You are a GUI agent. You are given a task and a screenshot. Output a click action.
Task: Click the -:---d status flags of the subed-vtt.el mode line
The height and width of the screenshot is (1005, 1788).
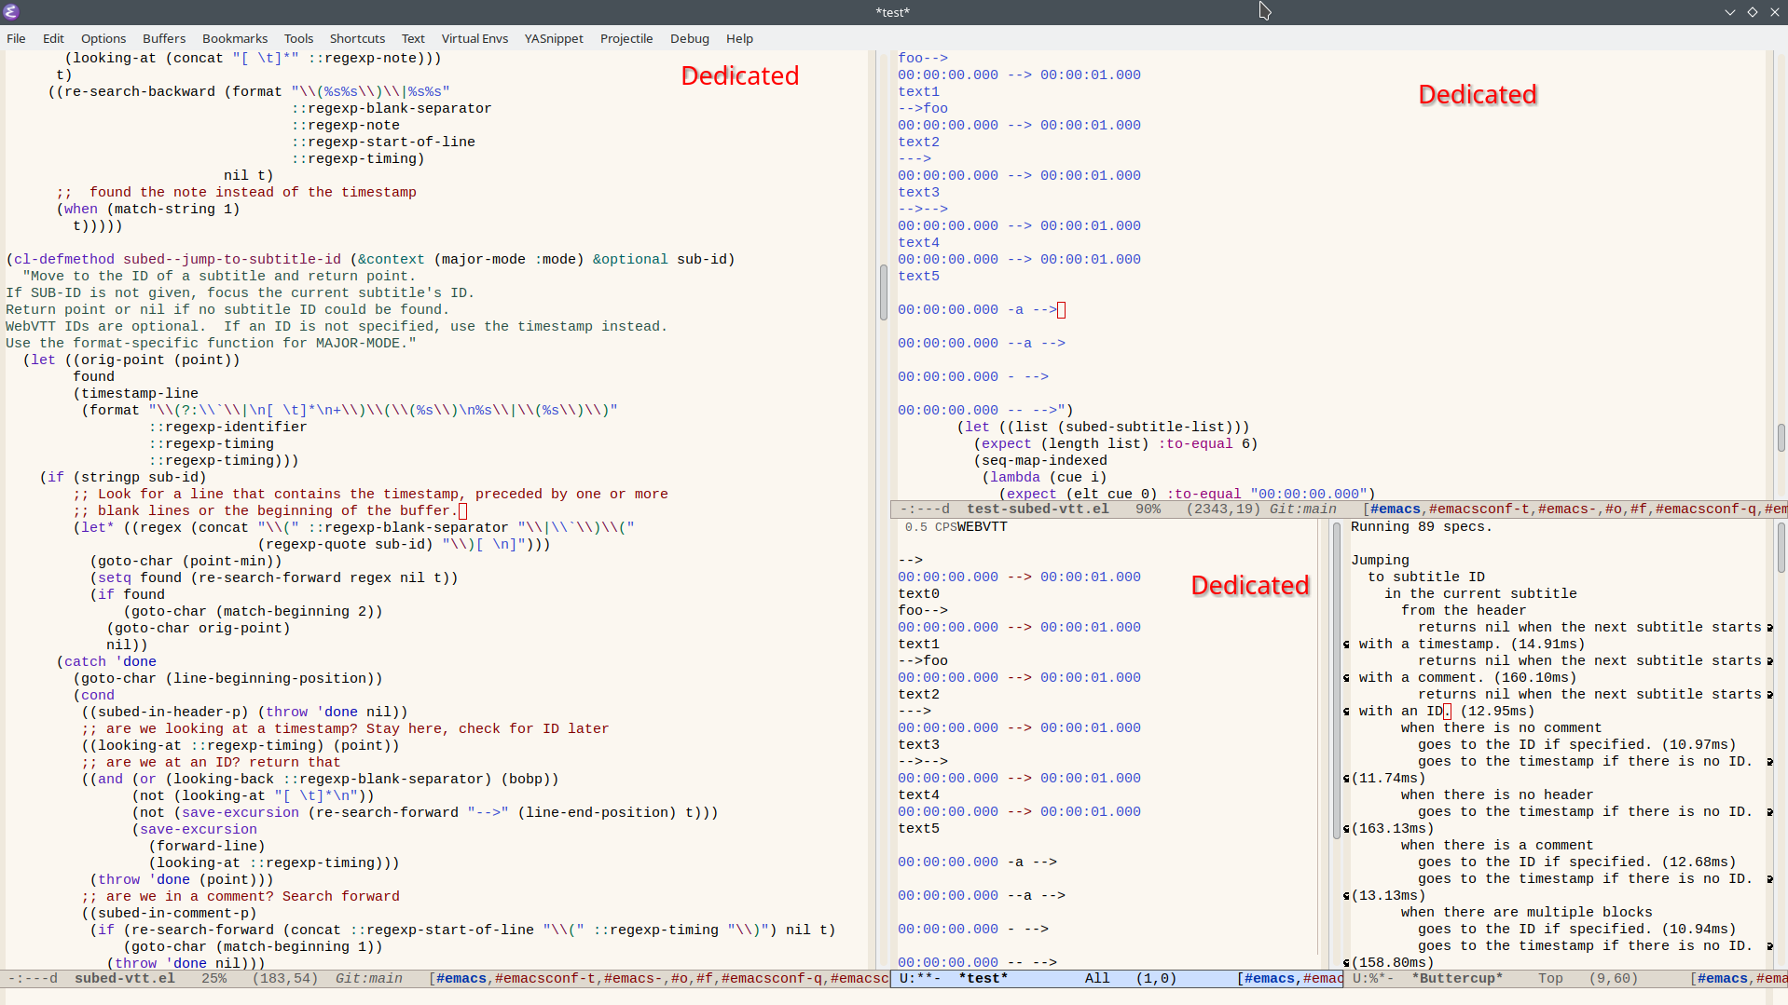tap(33, 978)
